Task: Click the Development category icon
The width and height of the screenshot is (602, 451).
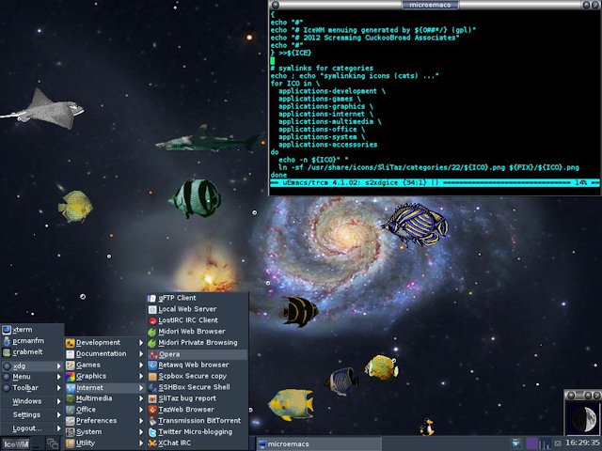Action: 70,343
